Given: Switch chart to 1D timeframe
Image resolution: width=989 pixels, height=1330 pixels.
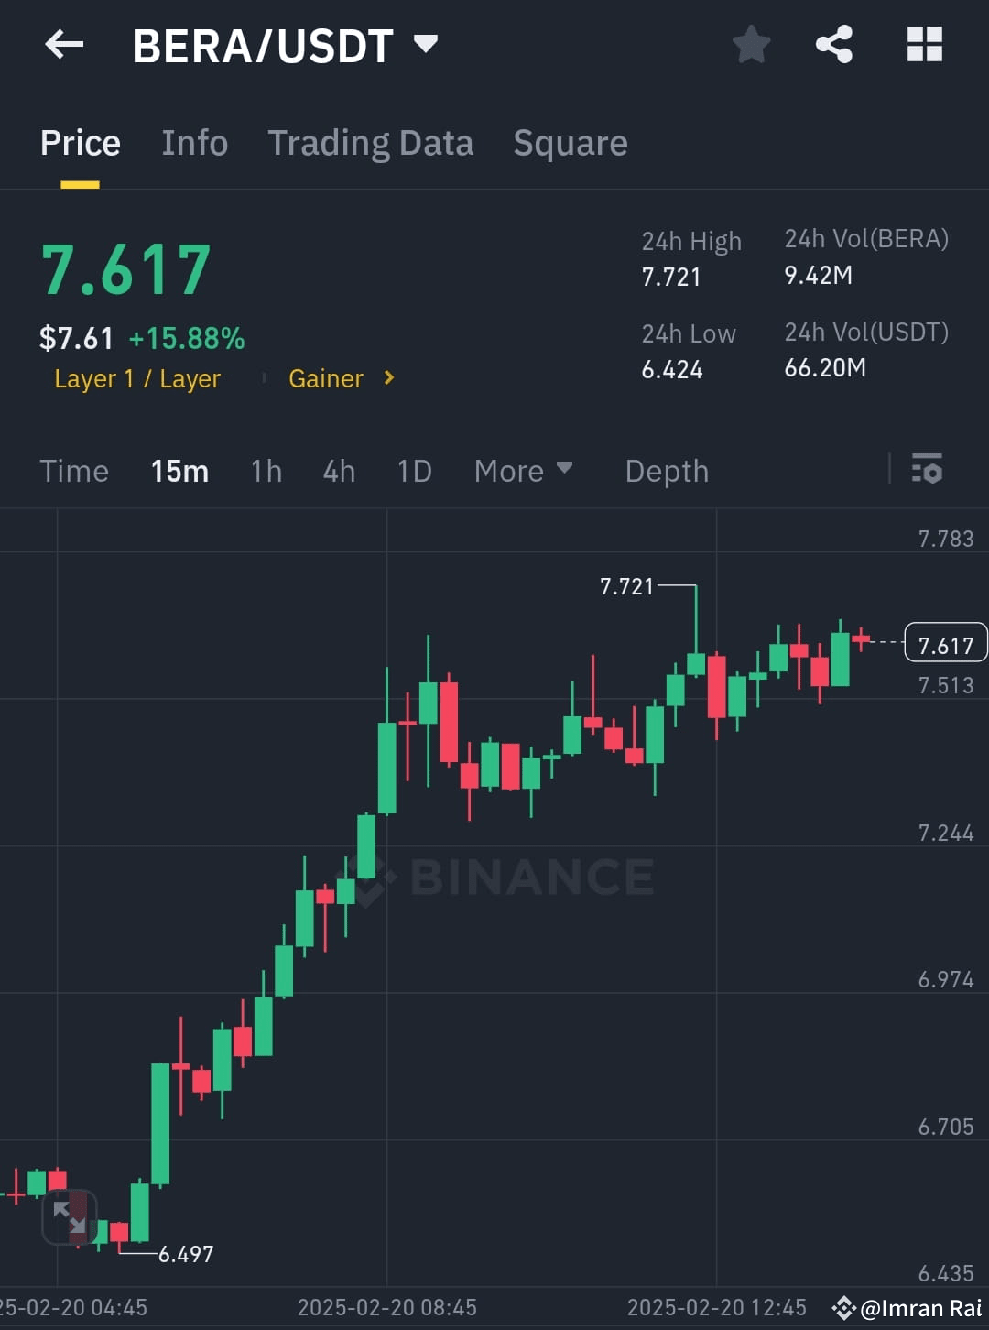Looking at the screenshot, I should (413, 470).
